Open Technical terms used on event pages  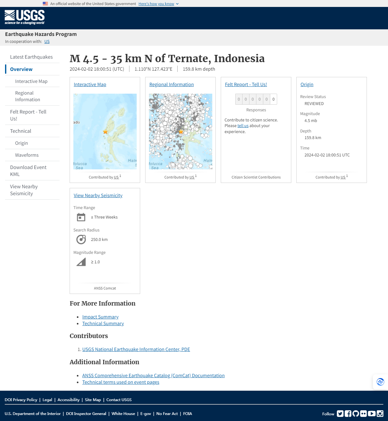pos(121,382)
